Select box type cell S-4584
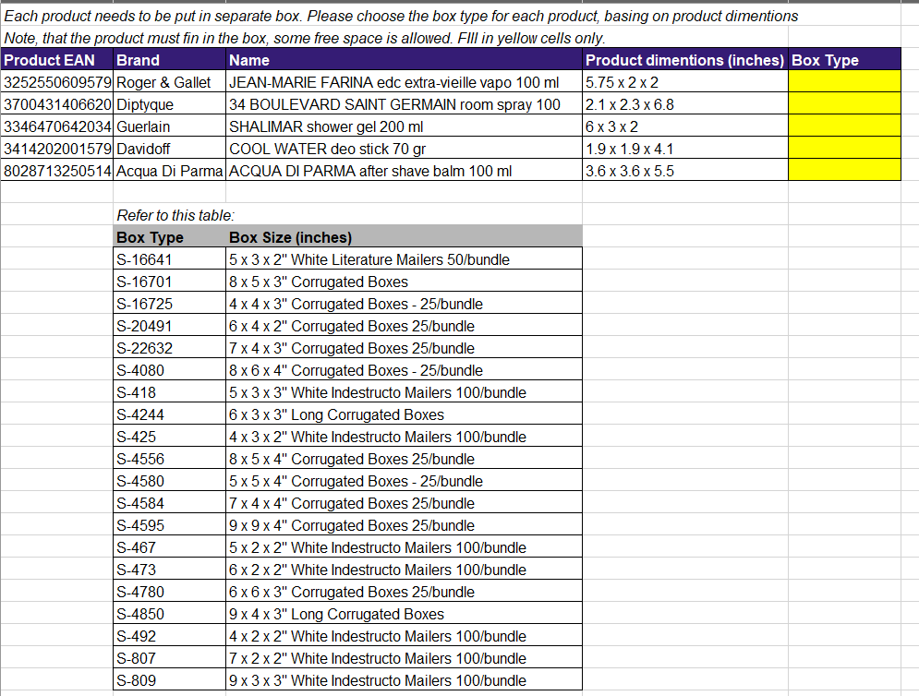Screen dimensions: 919x696 169,503
